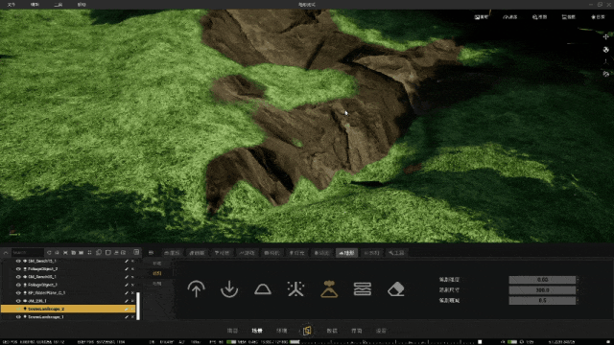The image size is (614, 345).
Task: Click the stepper arrow beside the 0.5 field
Action: 578,300
